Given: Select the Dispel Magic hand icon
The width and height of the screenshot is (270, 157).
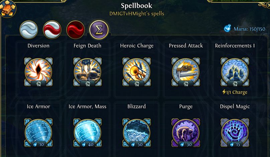Looking at the screenshot, I should [235, 133].
